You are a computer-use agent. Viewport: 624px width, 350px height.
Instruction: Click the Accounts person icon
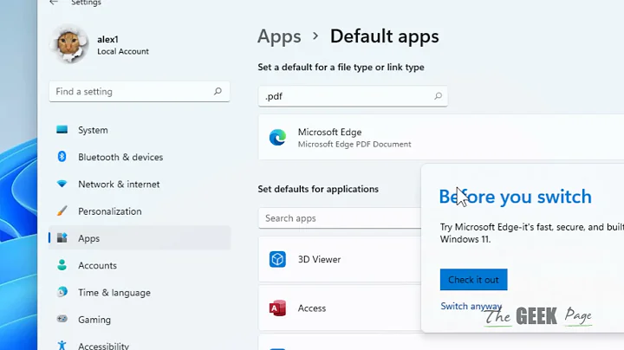click(62, 265)
